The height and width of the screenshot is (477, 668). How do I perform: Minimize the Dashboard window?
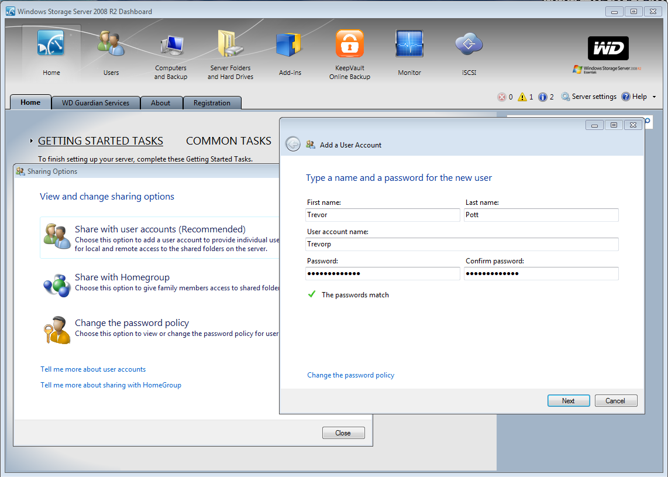click(x=614, y=12)
